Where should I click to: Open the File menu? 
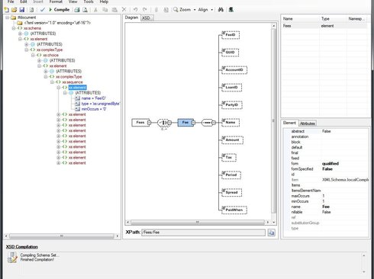click(x=11, y=2)
